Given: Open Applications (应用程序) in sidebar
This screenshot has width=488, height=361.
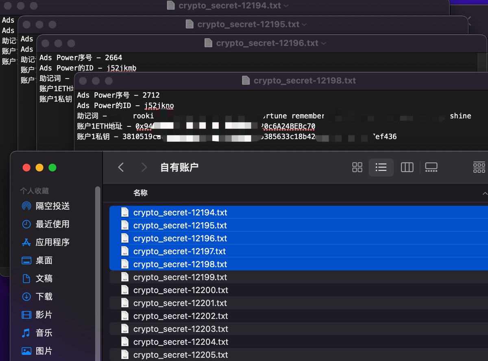Looking at the screenshot, I should click(52, 242).
